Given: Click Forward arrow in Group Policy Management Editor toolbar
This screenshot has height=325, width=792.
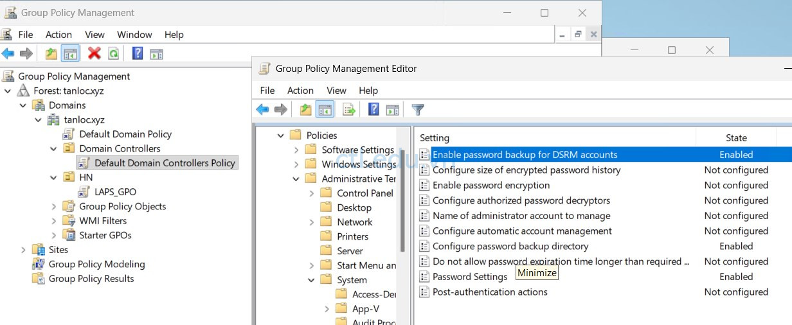Looking at the screenshot, I should pyautogui.click(x=281, y=110).
